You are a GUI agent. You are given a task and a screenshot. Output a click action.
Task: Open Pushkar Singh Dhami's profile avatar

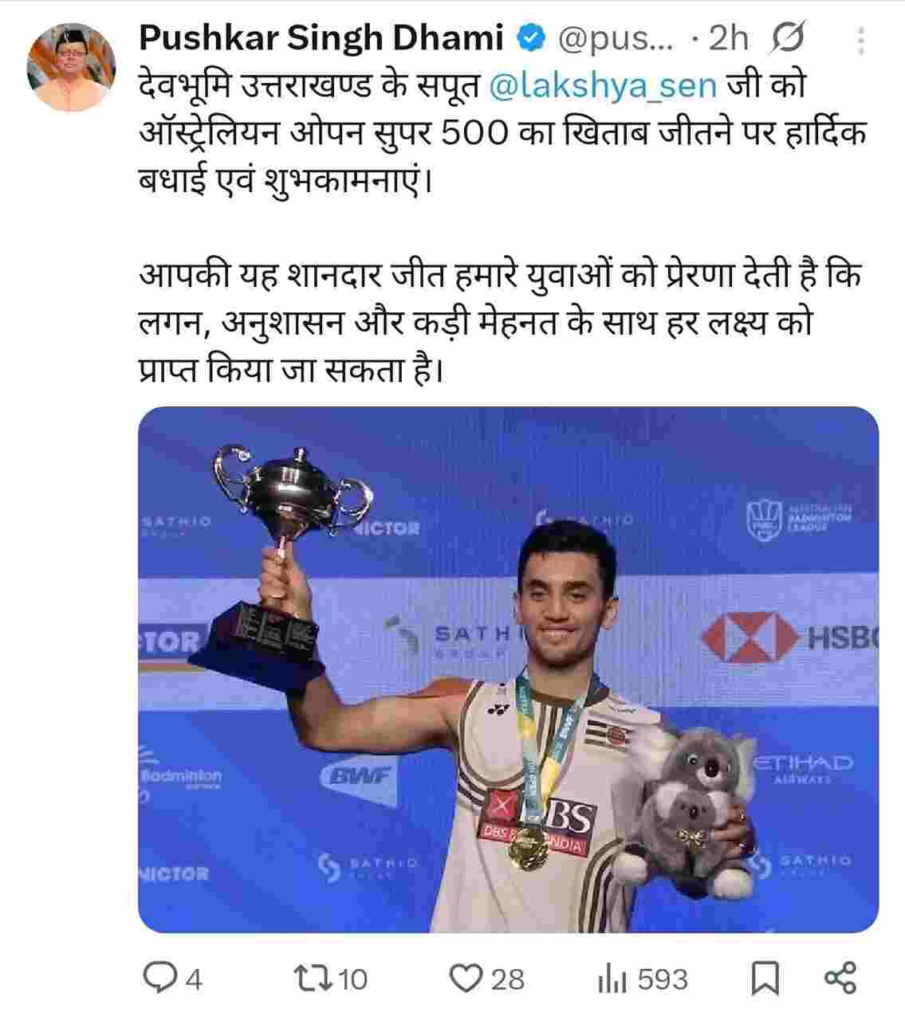coord(72,68)
